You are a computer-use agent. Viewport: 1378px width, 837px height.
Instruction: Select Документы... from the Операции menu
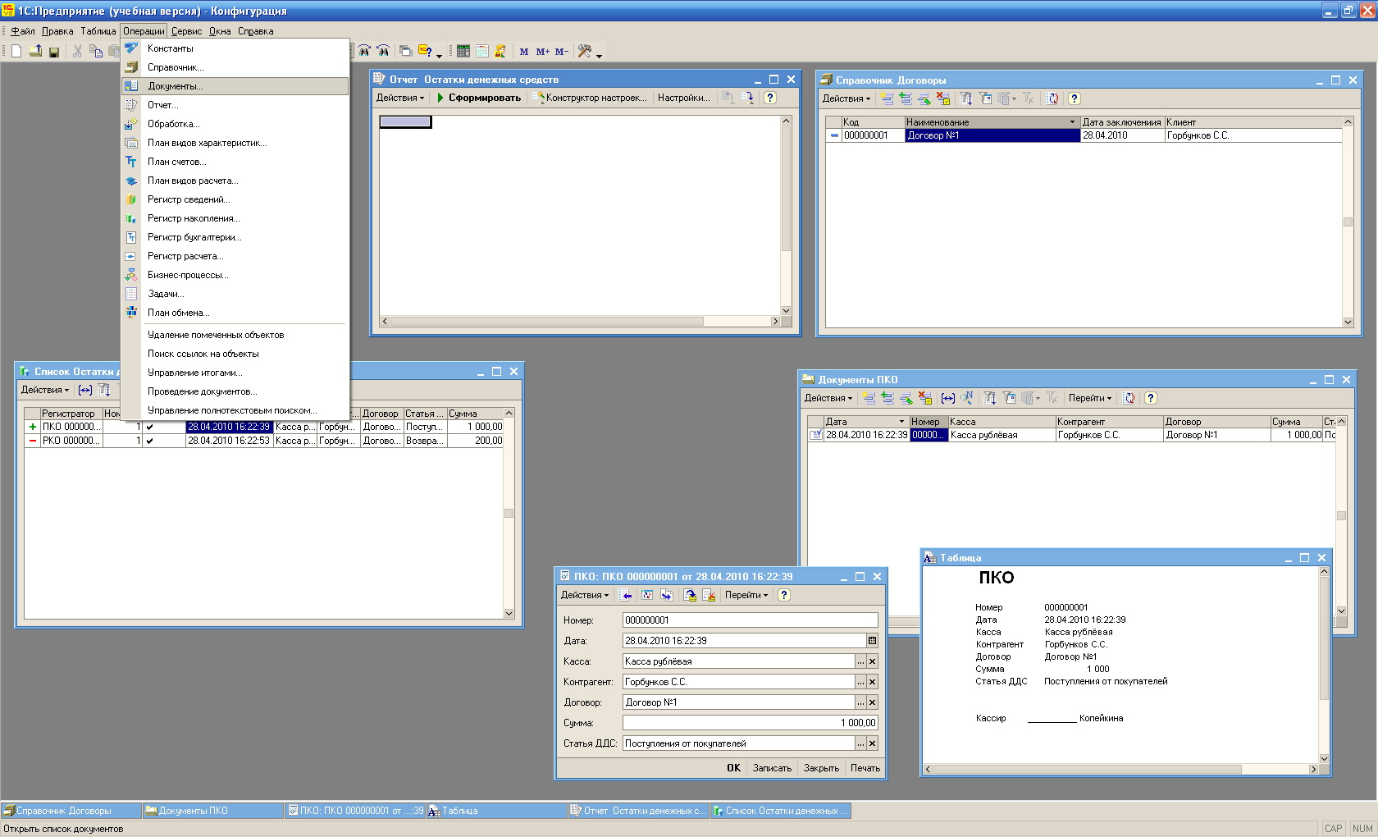pos(175,86)
